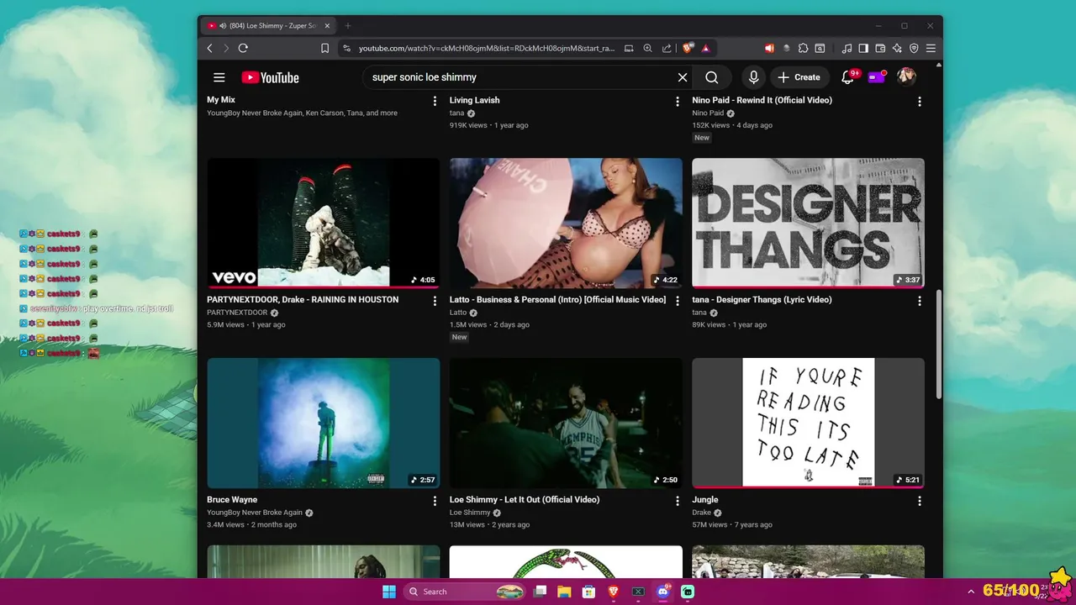Open the Nino Paid channel link
1076x605 pixels.
coord(708,113)
